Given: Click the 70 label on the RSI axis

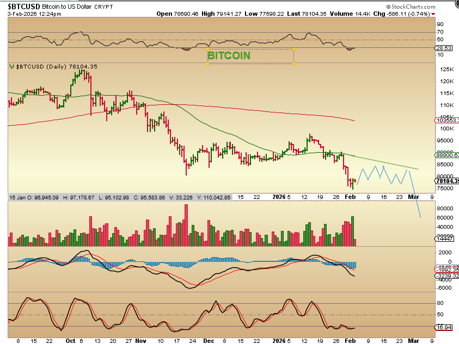Looking at the screenshot, I should click(440, 32).
